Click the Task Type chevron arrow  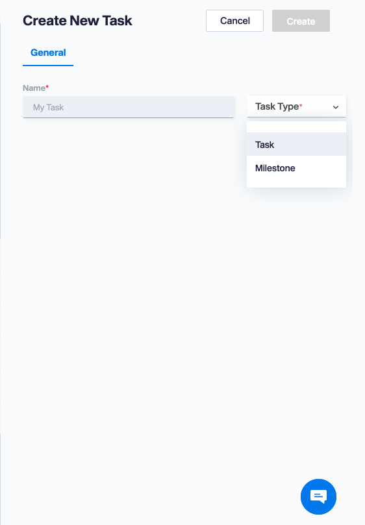[336, 107]
